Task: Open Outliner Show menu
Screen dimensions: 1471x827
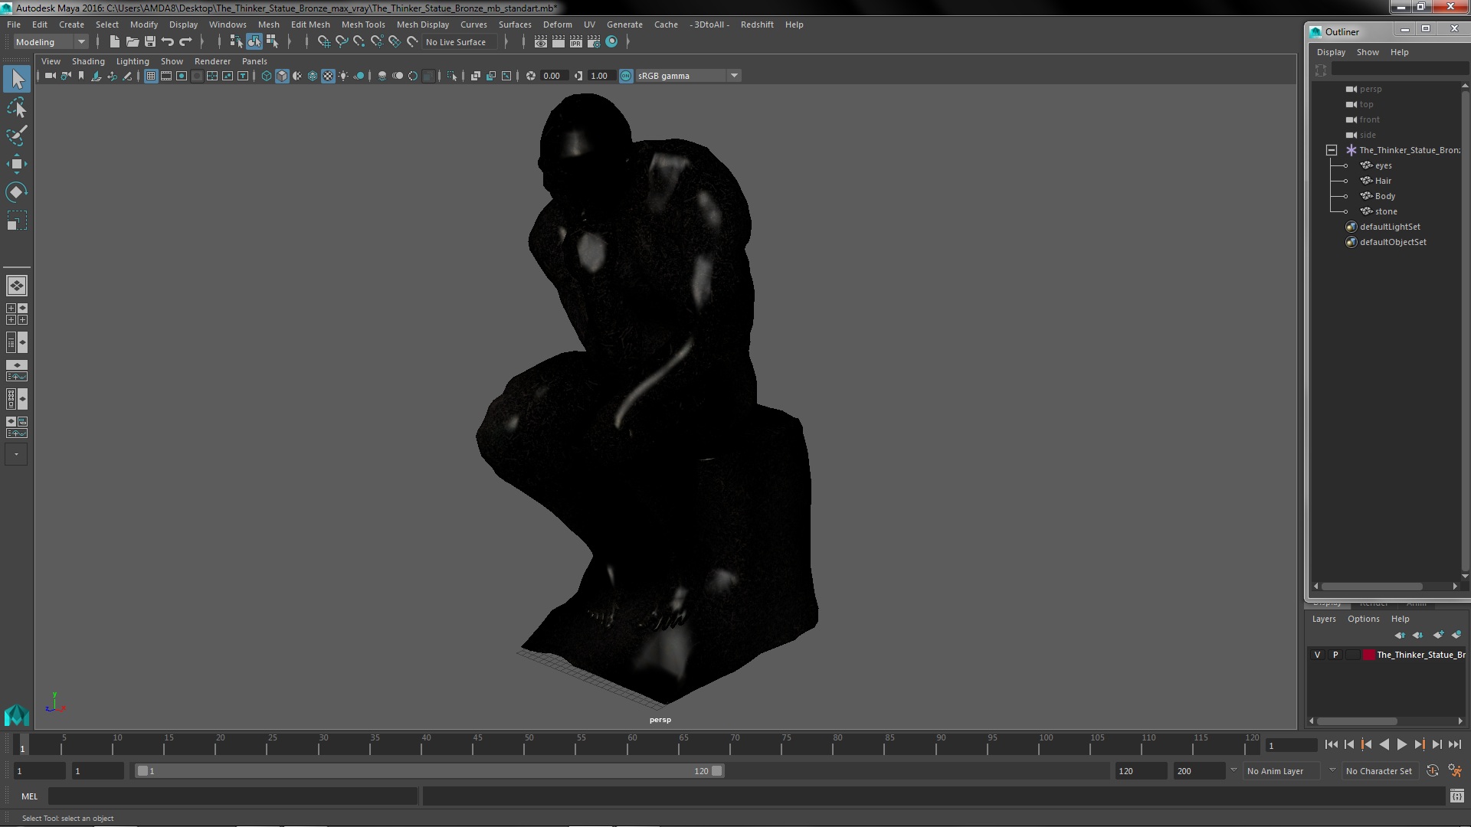Action: coord(1368,52)
